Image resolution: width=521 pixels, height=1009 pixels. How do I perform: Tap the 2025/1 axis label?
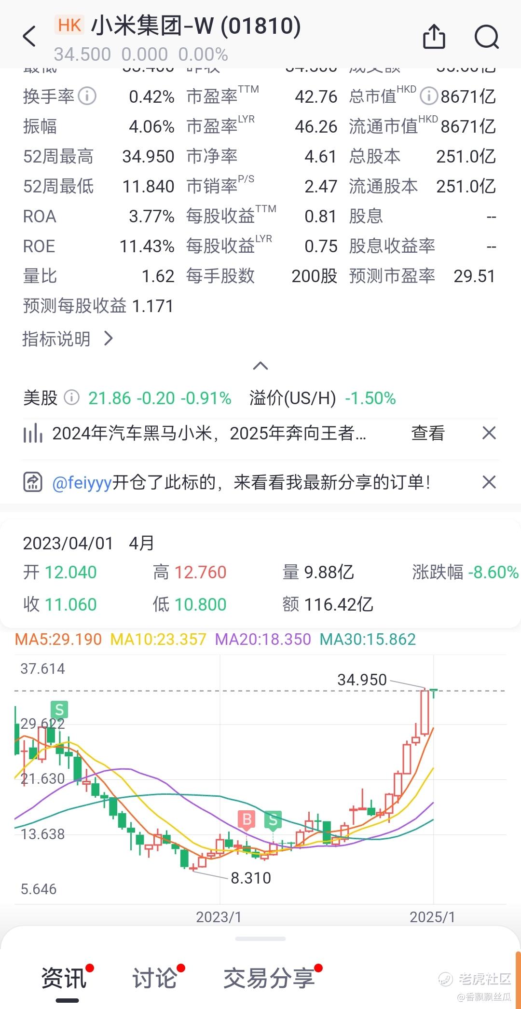point(432,917)
